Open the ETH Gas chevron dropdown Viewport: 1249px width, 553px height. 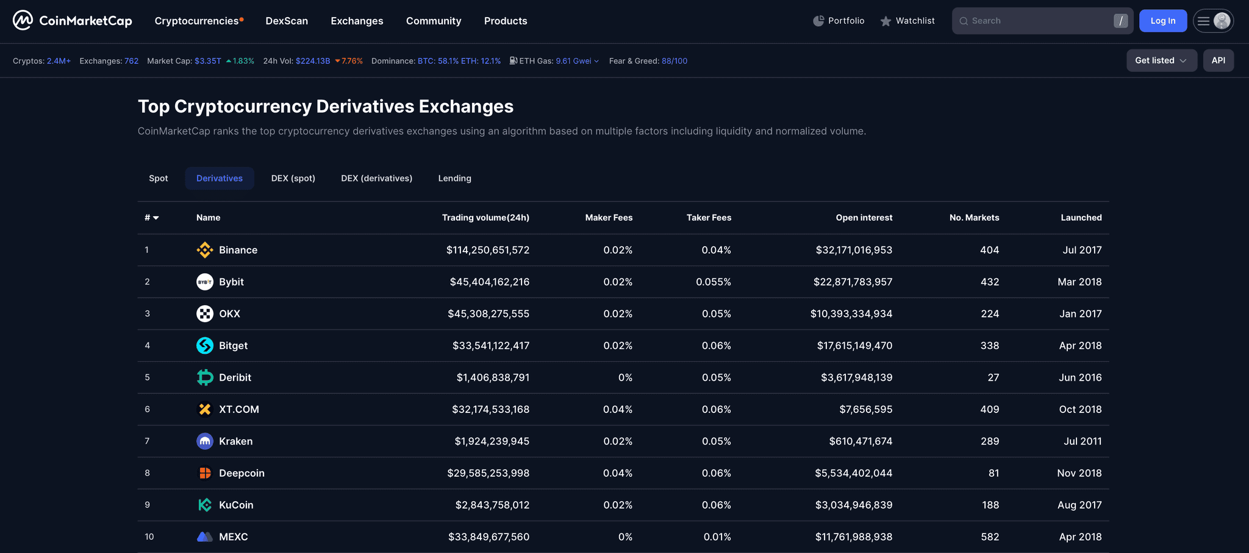pyautogui.click(x=597, y=61)
